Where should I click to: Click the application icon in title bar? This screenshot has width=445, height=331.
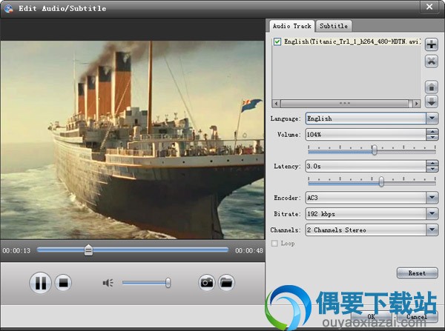click(x=9, y=8)
